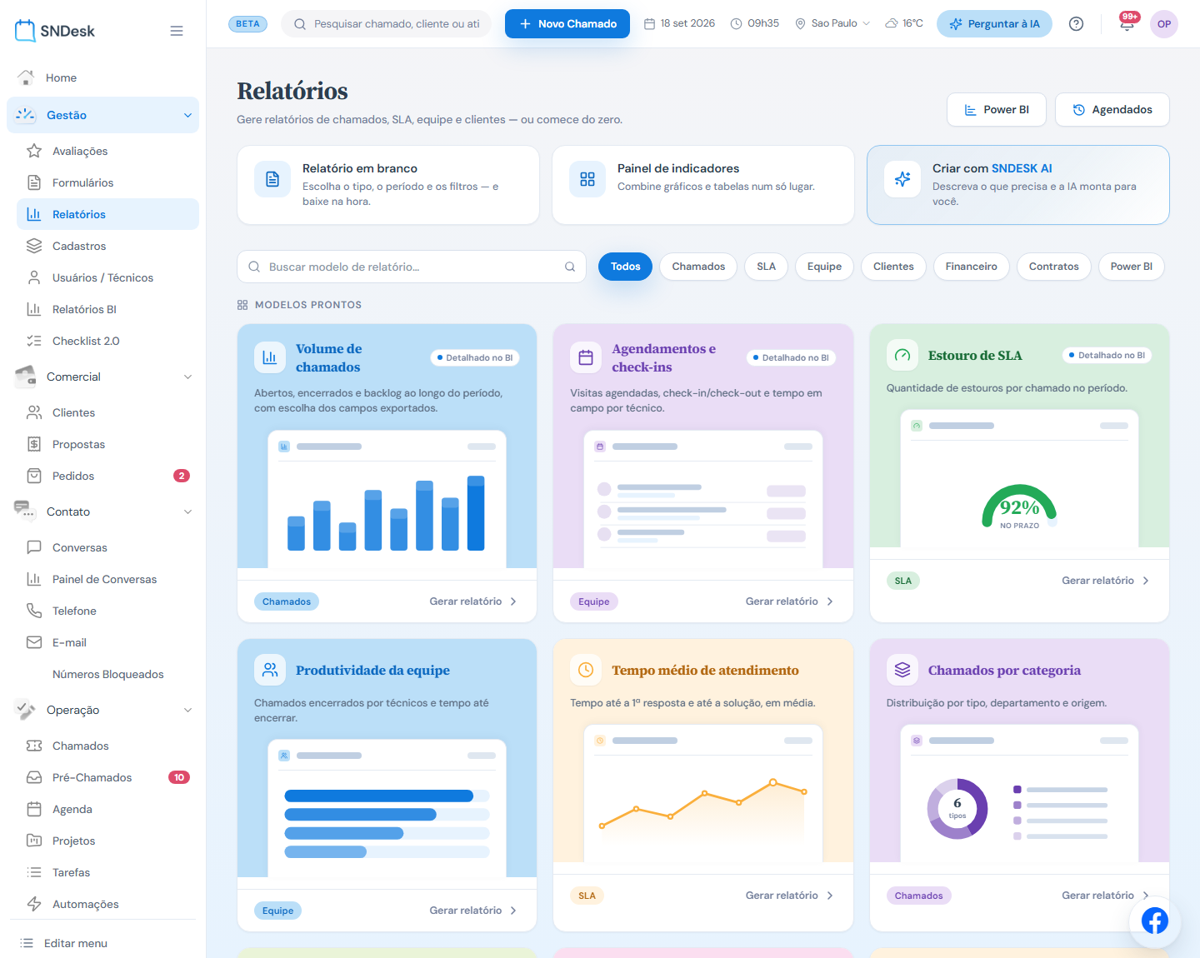Image resolution: width=1200 pixels, height=958 pixels.
Task: Filter models by SLA chip
Action: tap(766, 267)
